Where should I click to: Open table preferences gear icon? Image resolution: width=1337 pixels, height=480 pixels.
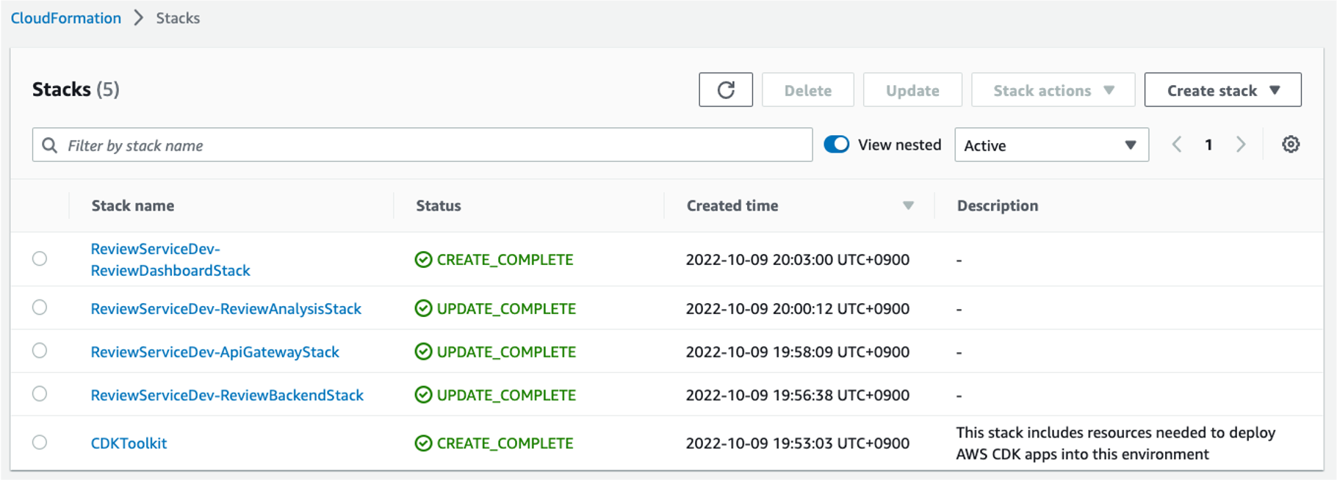pyautogui.click(x=1291, y=145)
